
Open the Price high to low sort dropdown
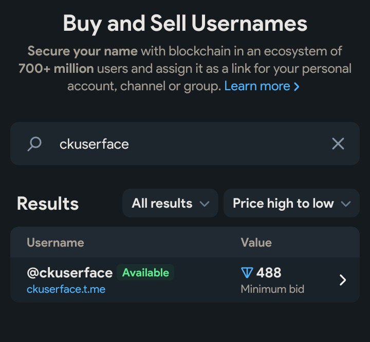[291, 204]
